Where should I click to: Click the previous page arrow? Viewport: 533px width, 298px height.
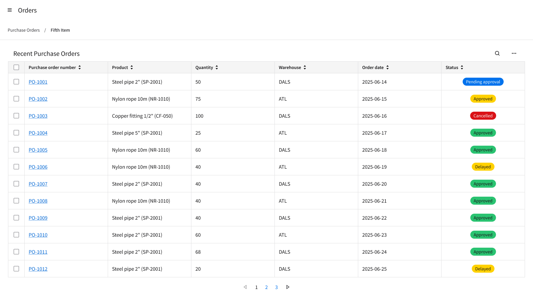click(245, 287)
